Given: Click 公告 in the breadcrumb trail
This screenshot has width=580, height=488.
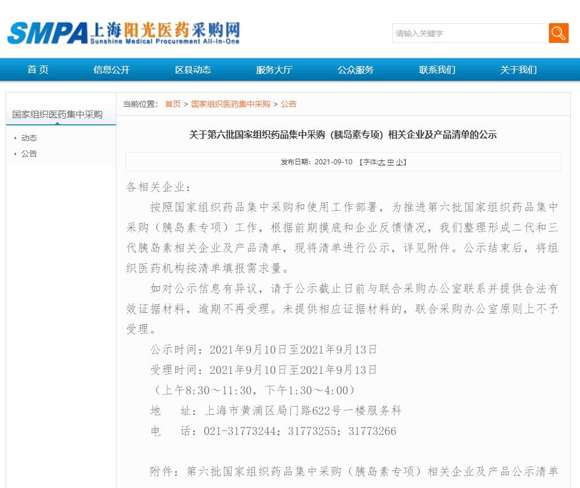Looking at the screenshot, I should point(289,104).
